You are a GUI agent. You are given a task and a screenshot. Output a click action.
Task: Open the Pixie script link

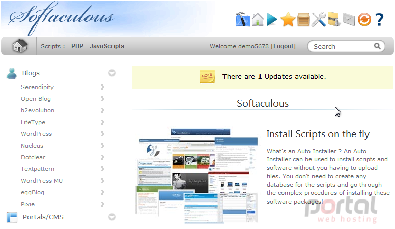pos(27,204)
